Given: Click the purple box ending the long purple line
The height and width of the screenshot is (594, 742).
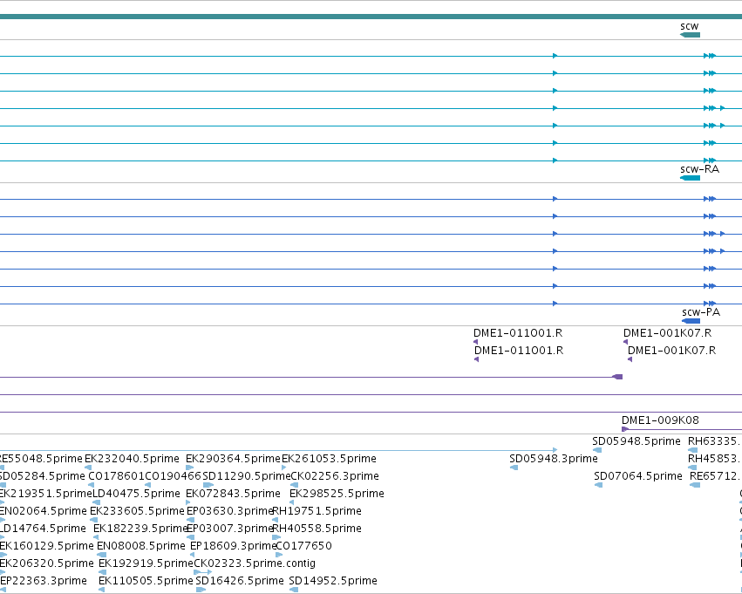Looking at the screenshot, I should (617, 377).
